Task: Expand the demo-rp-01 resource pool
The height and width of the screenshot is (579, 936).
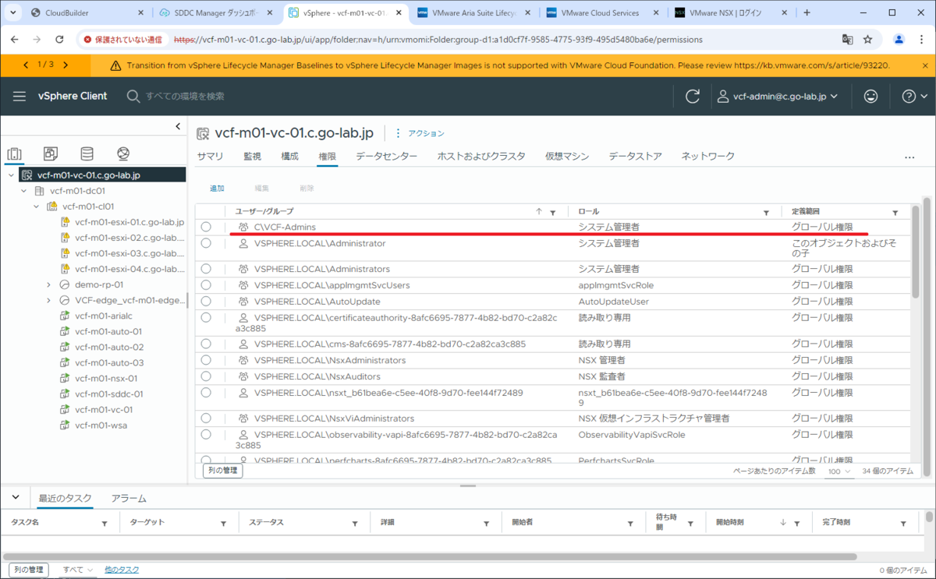Action: point(48,284)
